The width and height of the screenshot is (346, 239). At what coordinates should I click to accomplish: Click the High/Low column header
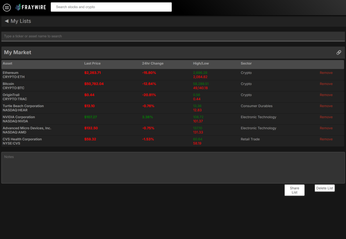pyautogui.click(x=201, y=63)
